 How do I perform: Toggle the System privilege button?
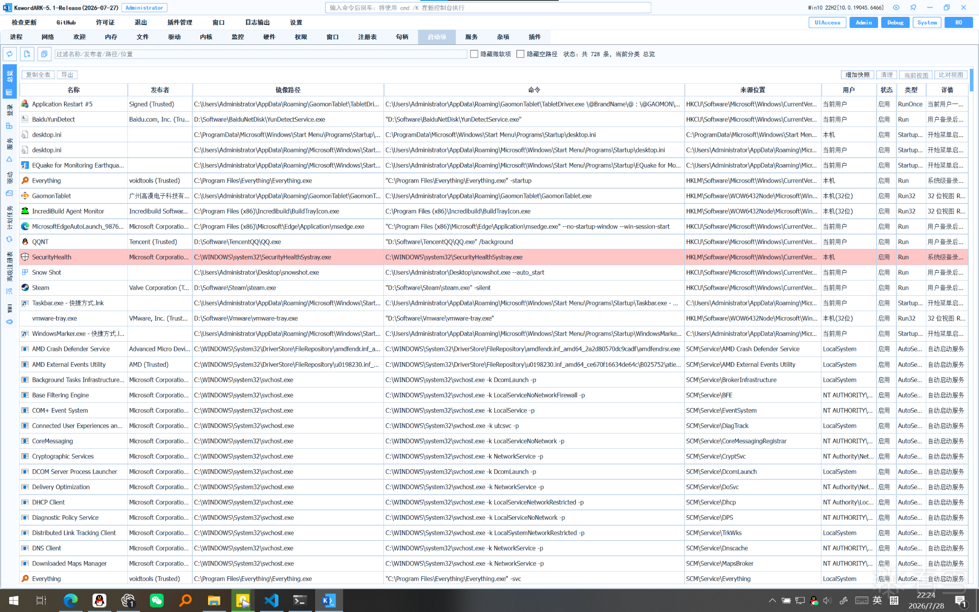(x=927, y=22)
